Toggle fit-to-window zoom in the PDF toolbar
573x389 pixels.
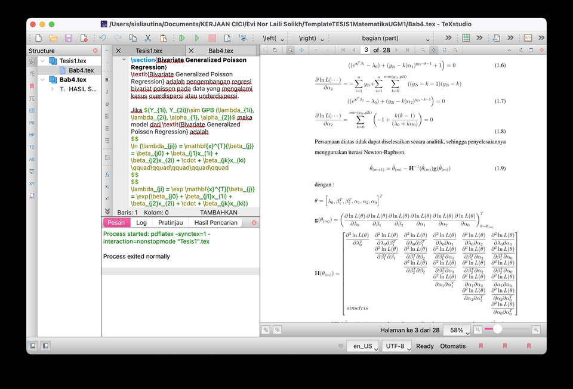[433, 50]
